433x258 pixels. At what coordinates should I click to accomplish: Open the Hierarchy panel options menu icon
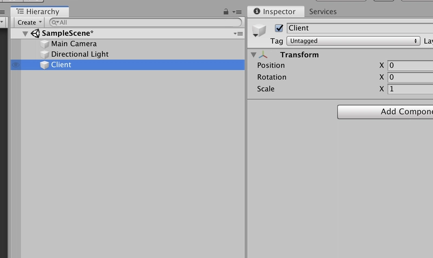pyautogui.click(x=237, y=12)
